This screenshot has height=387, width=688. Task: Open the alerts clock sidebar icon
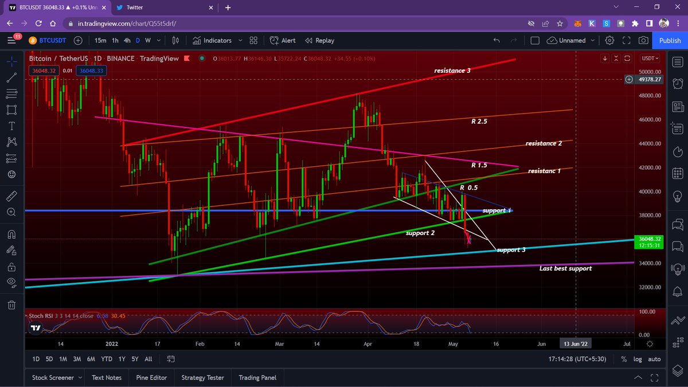tap(677, 83)
